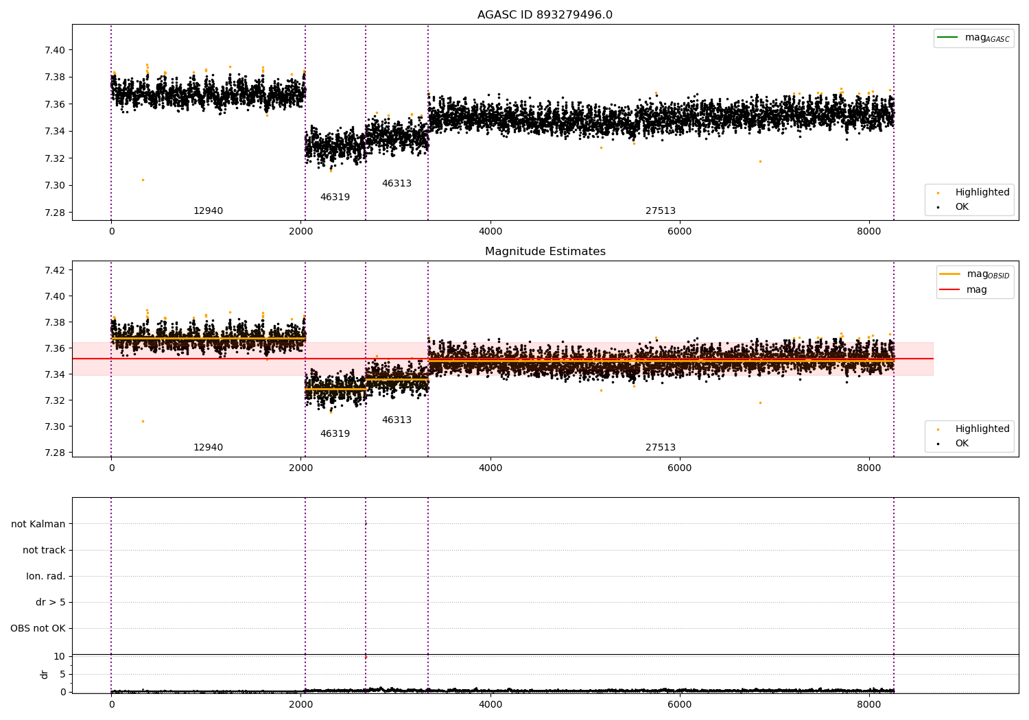
Task: Click the green mag AGASC legend line
Action: click(947, 37)
